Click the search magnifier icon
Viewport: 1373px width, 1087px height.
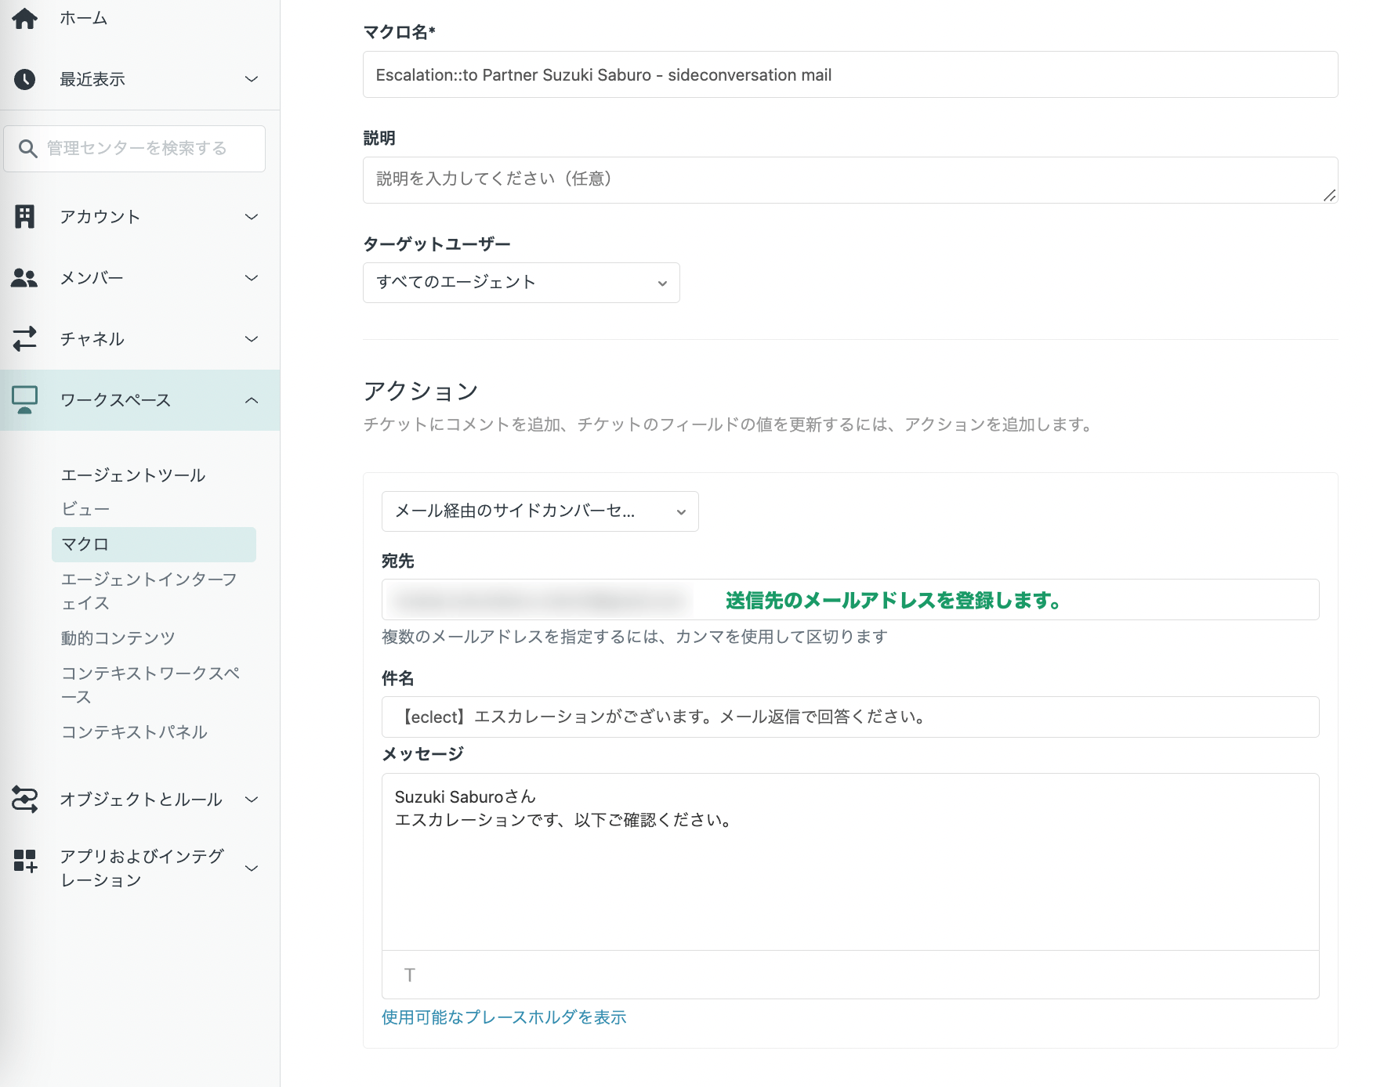(27, 148)
